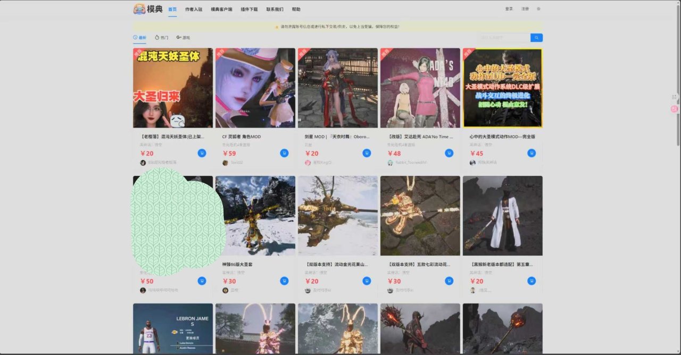Screen dimensions: 681x355
Task: Click the ¥48 price text
Action: (394, 154)
